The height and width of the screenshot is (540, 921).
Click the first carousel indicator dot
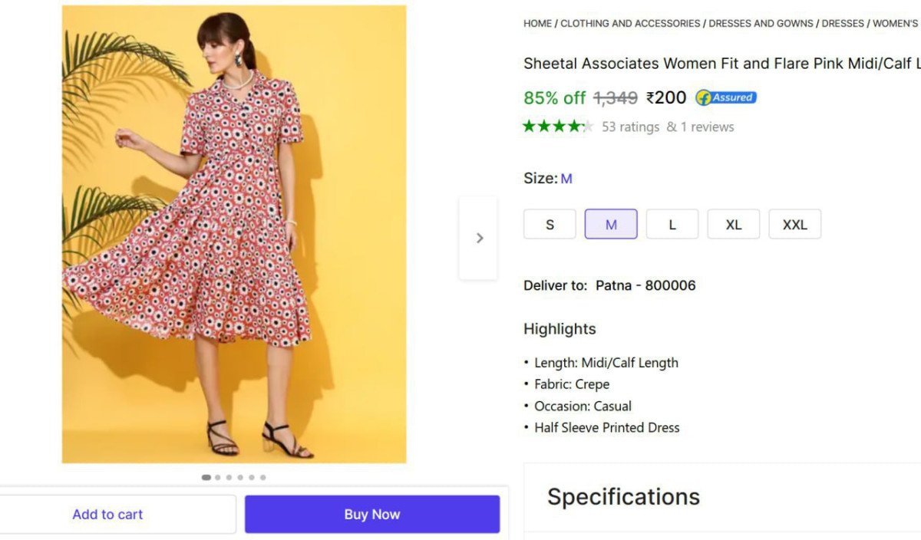(206, 477)
